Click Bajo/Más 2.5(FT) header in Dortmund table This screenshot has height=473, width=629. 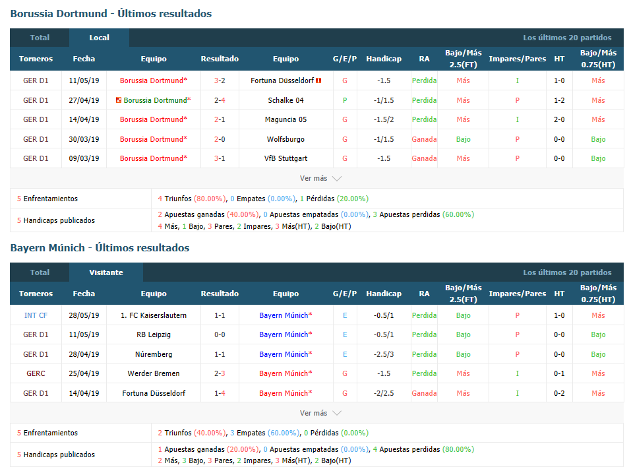[x=463, y=59]
